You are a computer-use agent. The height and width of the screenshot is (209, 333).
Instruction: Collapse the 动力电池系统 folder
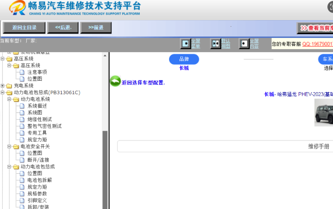[x=9, y=99]
